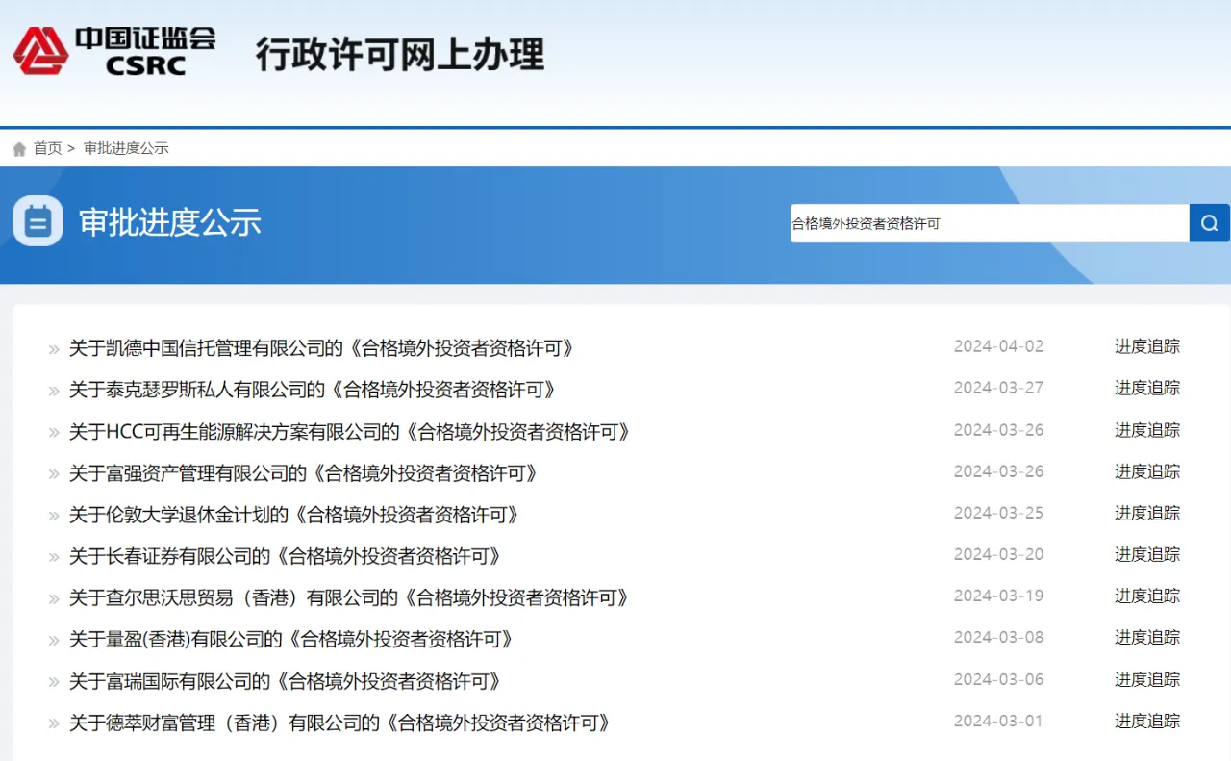Click the 行政许可网上办理 header title
The width and height of the screenshot is (1231, 761).
coord(399,54)
